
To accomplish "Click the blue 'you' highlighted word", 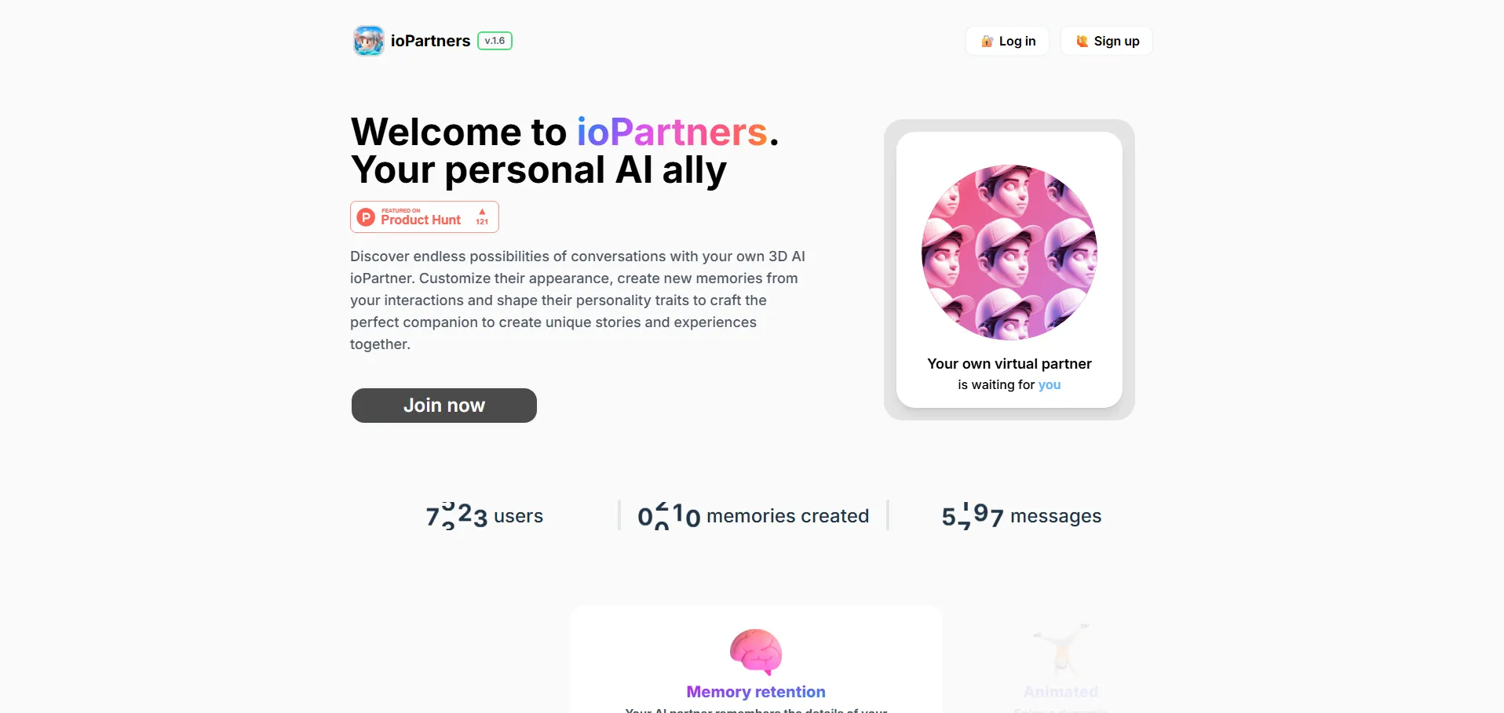I will pyautogui.click(x=1050, y=384).
